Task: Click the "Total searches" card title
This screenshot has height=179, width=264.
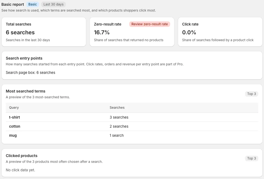Action: 18,24
